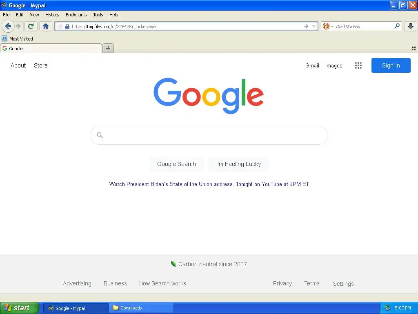Open DuckDuckGo search engine selector
418x314 pixels.
(328, 26)
